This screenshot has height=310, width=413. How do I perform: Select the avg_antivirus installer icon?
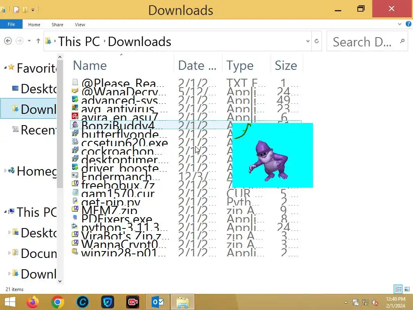point(75,107)
